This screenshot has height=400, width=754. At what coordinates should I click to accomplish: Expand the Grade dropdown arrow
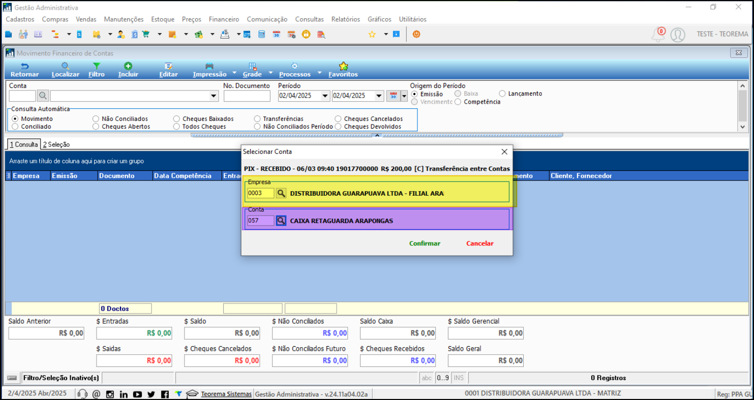pos(271,73)
